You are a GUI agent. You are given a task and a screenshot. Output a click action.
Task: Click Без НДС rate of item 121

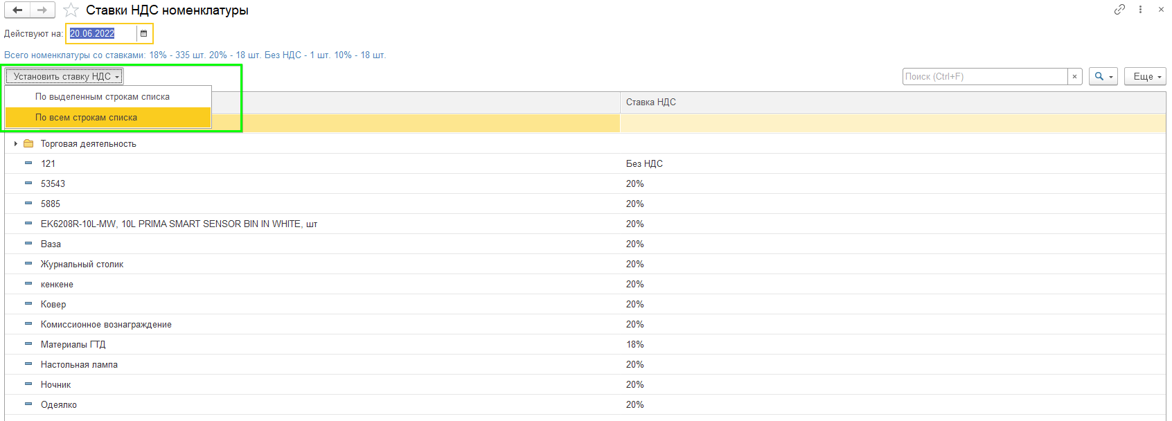(644, 164)
